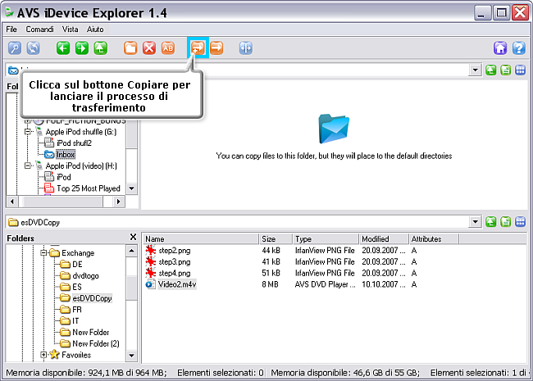Image resolution: width=533 pixels, height=381 pixels.
Task: Click the highlighted Copy toolbar button
Action: (198, 48)
